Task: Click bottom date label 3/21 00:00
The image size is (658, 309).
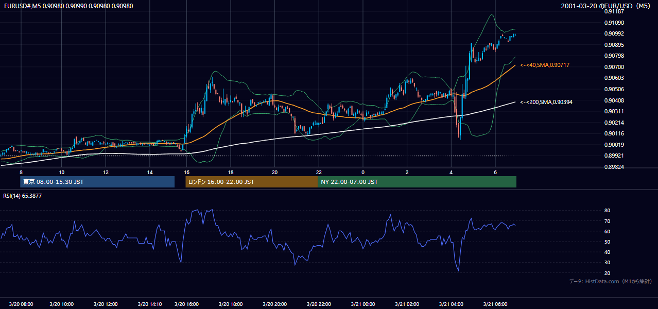Action: pos(363,304)
